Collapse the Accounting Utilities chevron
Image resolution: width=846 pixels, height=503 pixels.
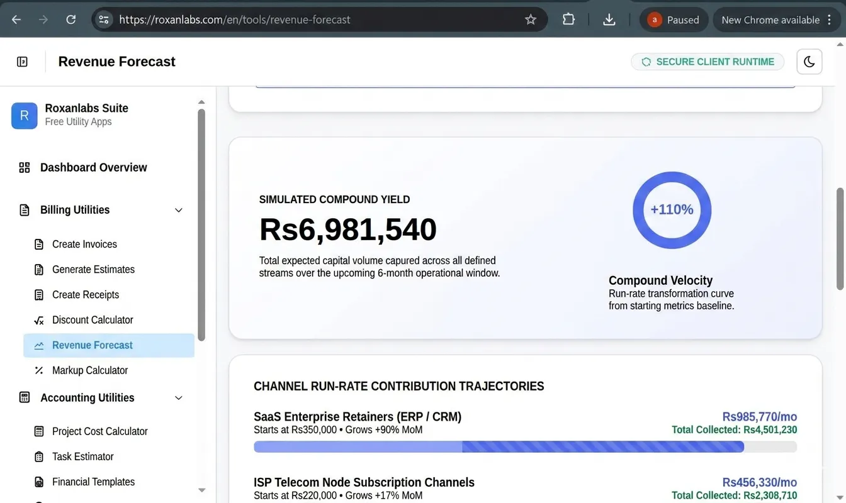pos(179,397)
